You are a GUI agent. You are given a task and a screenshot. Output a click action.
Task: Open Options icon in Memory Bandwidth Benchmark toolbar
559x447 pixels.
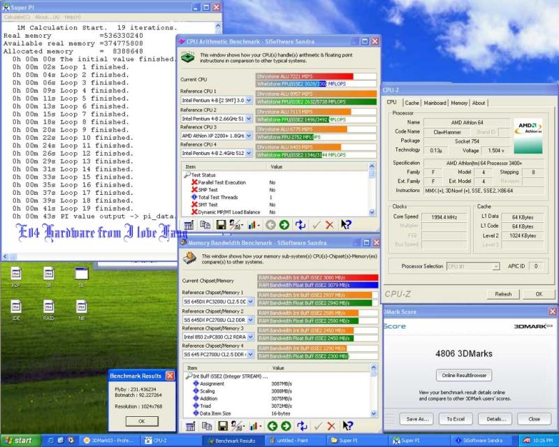(x=190, y=426)
